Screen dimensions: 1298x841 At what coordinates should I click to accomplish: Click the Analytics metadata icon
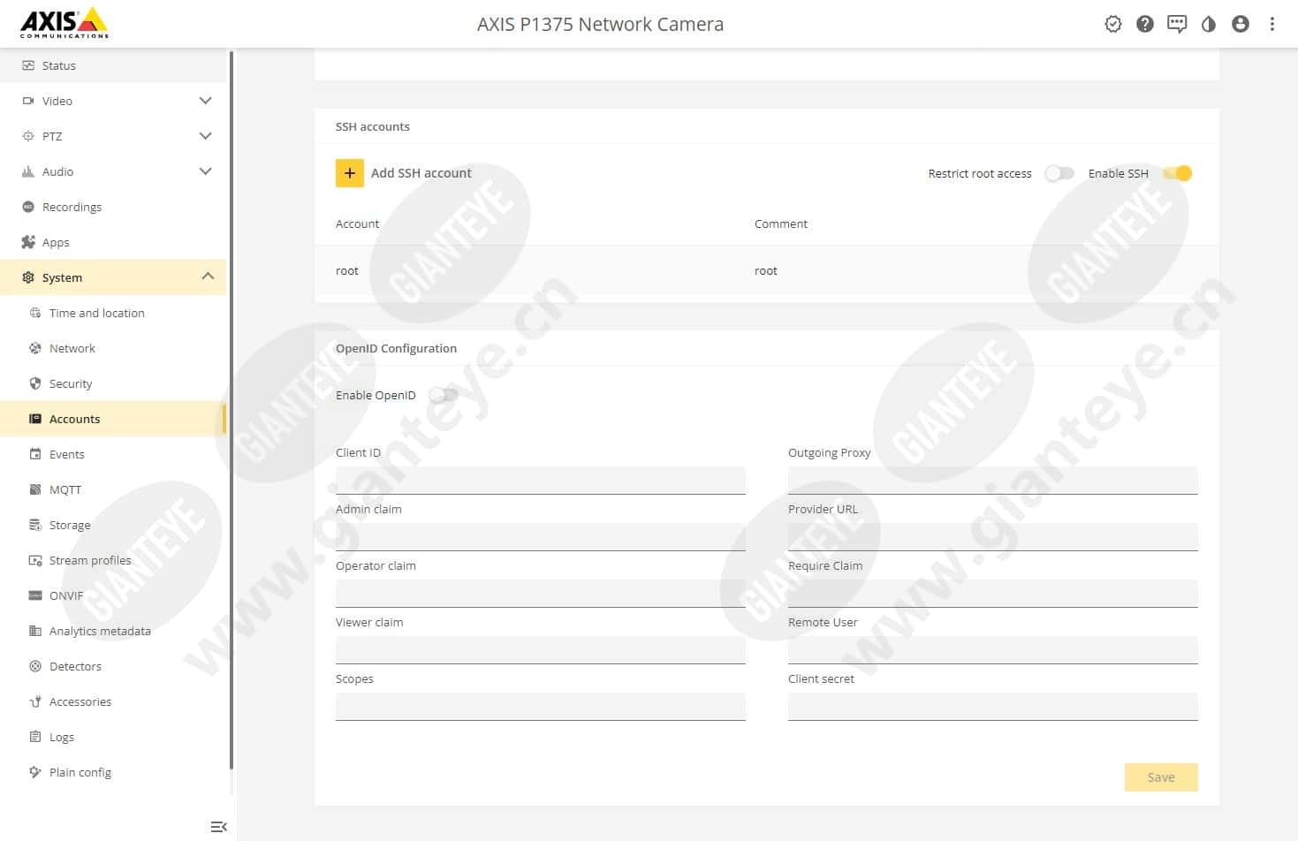35,631
